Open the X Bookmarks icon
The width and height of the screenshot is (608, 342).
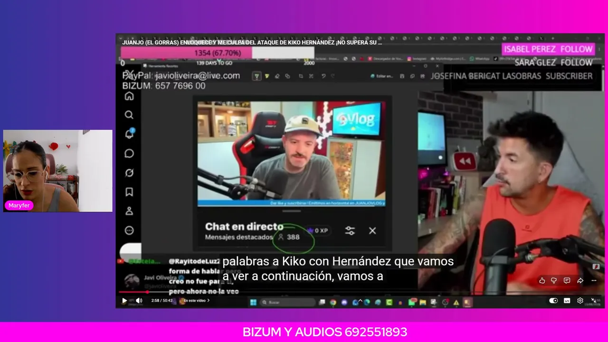[x=129, y=192]
